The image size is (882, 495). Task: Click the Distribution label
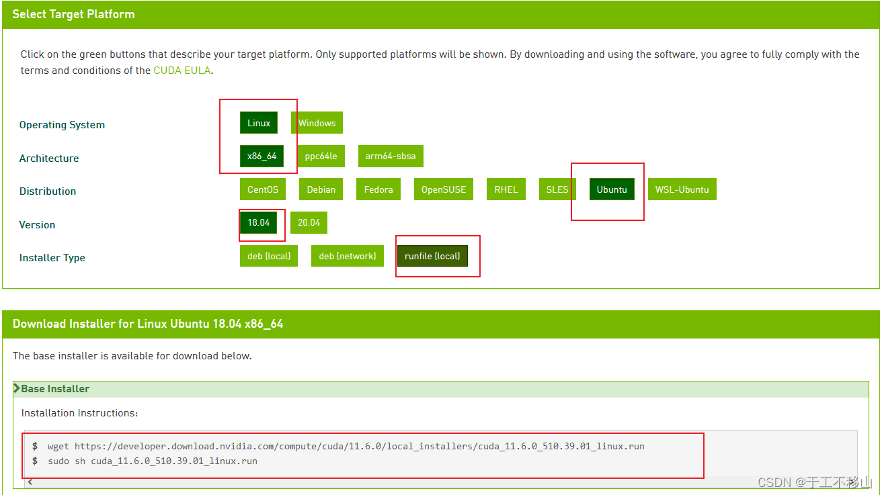(x=48, y=191)
